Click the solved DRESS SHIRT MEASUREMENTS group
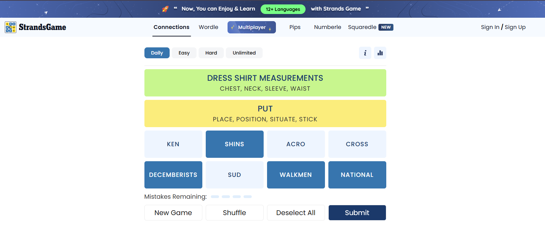The image size is (545, 242). [265, 83]
